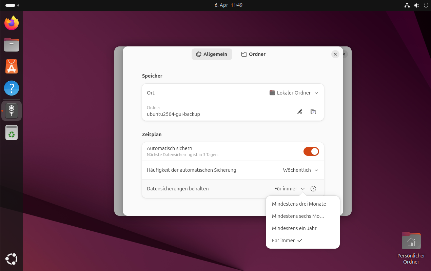Collapse the Datensicherungen behalten dropdown
431x271 pixels.
[x=289, y=189]
